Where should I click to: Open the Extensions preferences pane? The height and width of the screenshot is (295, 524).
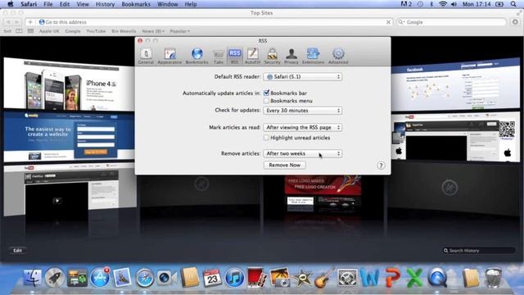[x=313, y=56]
